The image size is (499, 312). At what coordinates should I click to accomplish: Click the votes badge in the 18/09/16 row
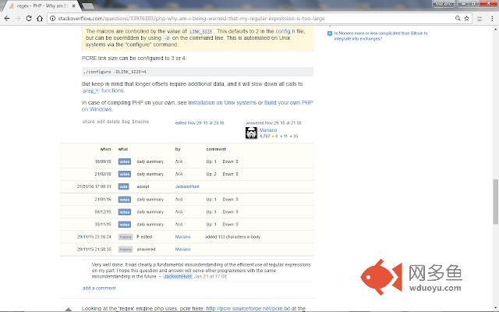pos(125,161)
